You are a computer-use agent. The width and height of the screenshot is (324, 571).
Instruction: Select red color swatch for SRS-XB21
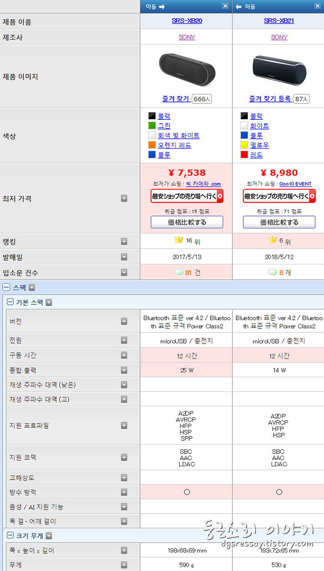pos(244,155)
